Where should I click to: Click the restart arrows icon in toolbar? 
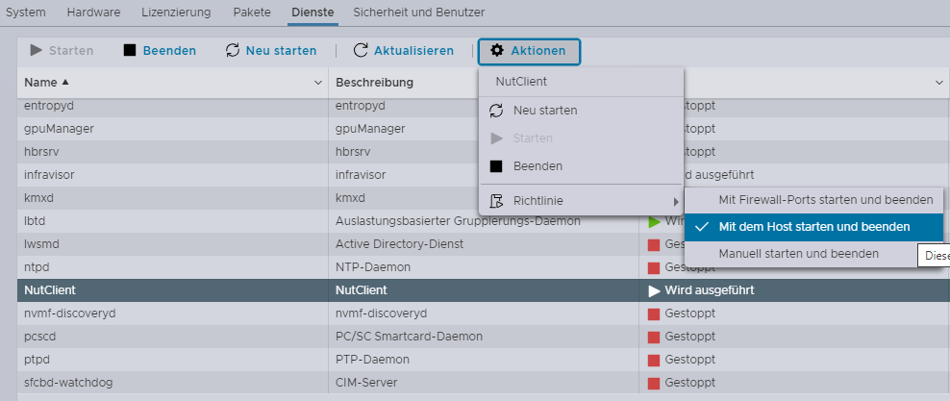coord(232,50)
